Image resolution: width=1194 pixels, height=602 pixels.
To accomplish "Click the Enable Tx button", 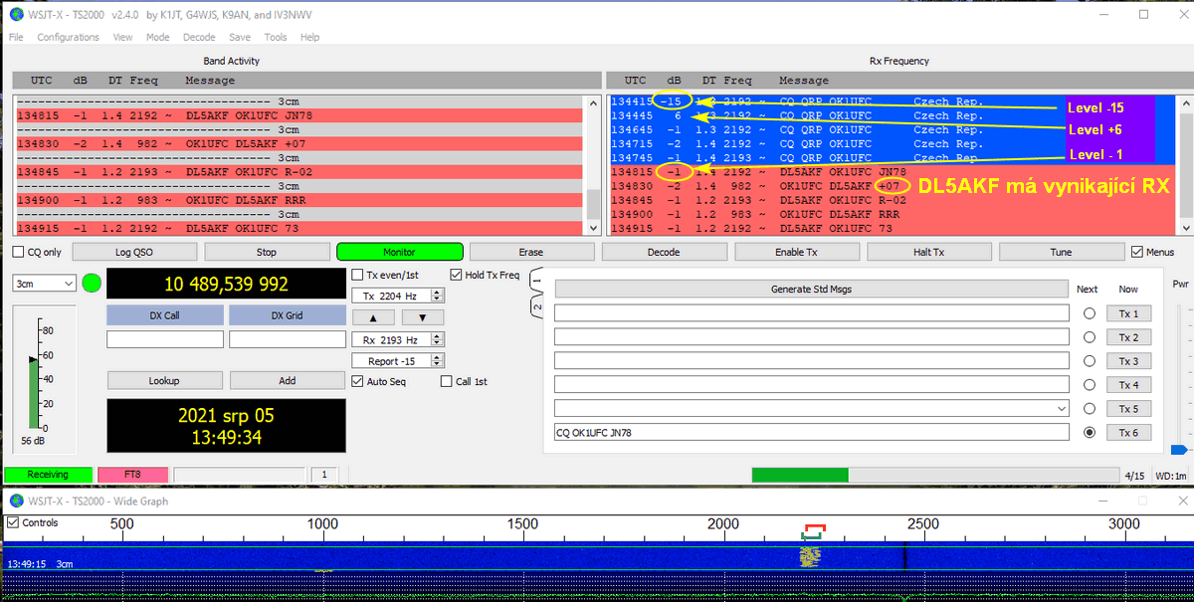I will click(x=796, y=252).
